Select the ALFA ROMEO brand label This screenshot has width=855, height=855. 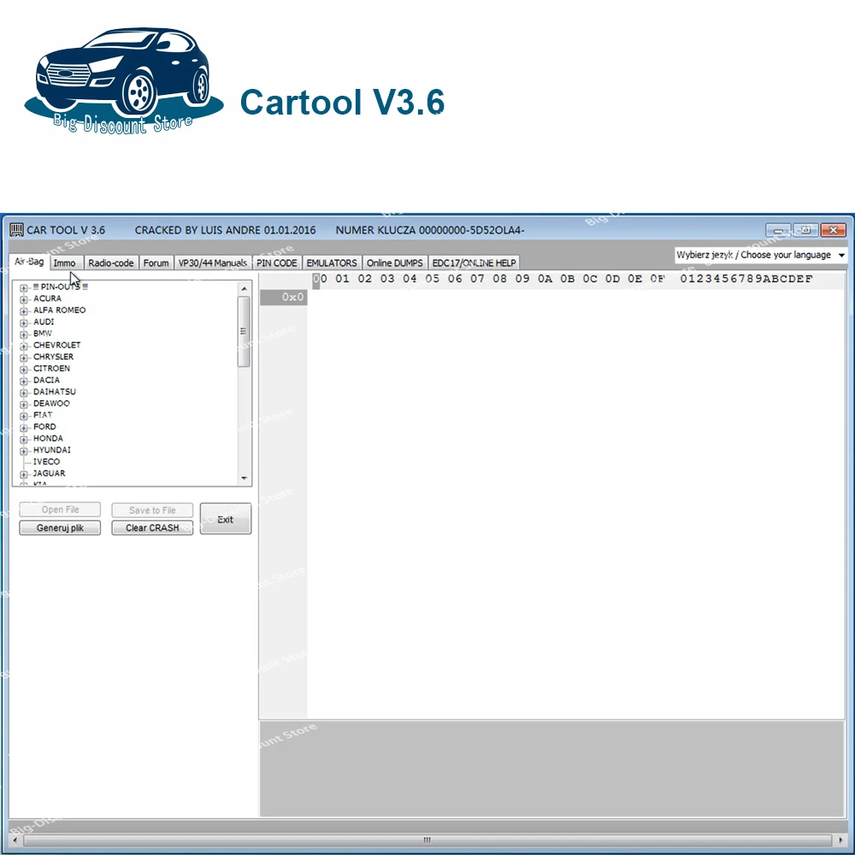click(60, 310)
